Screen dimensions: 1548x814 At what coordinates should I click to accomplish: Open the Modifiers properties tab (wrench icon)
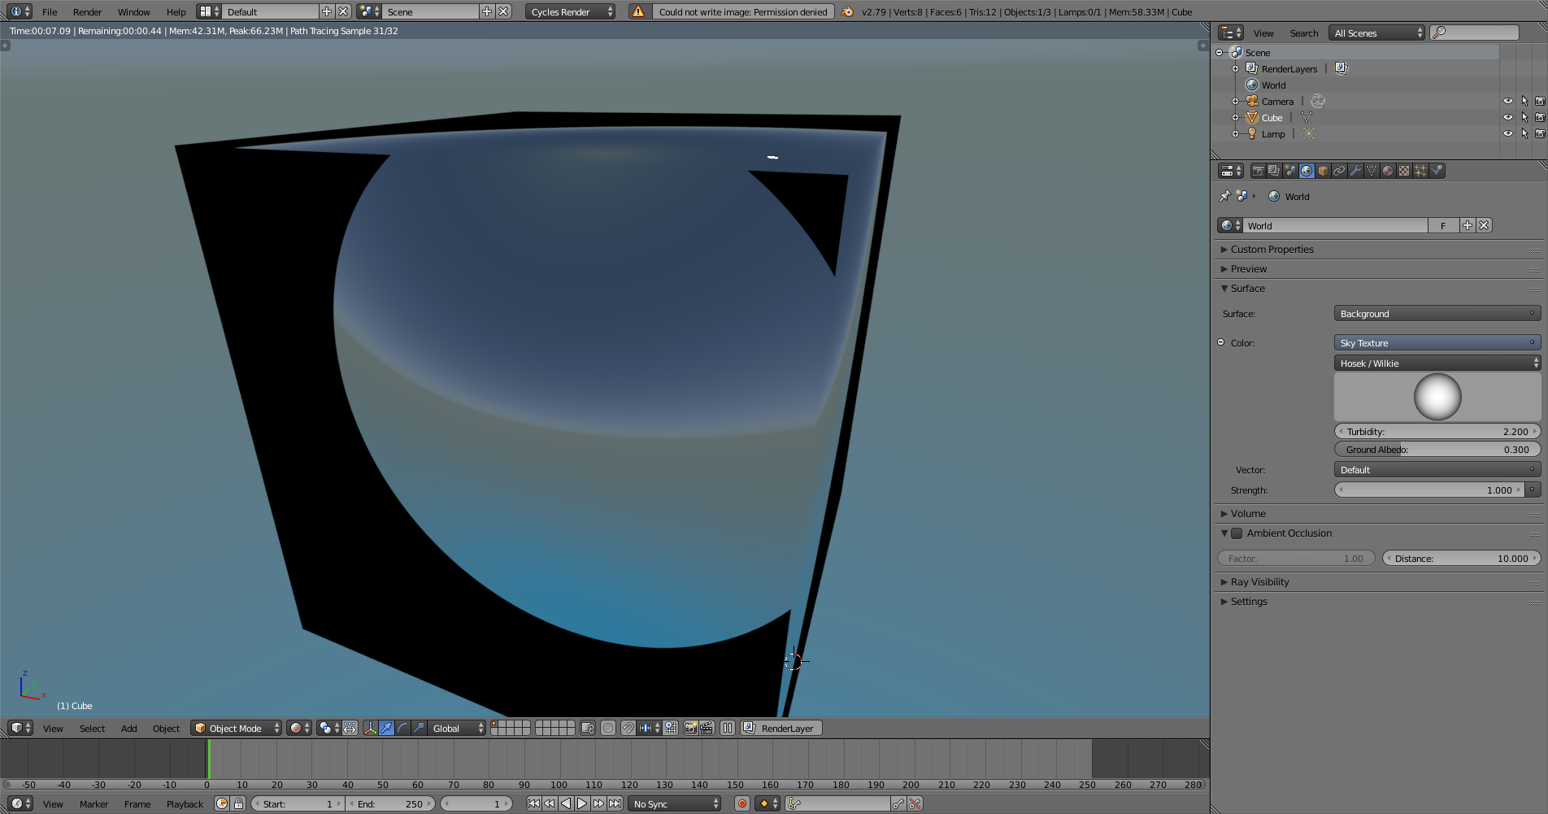pos(1355,171)
